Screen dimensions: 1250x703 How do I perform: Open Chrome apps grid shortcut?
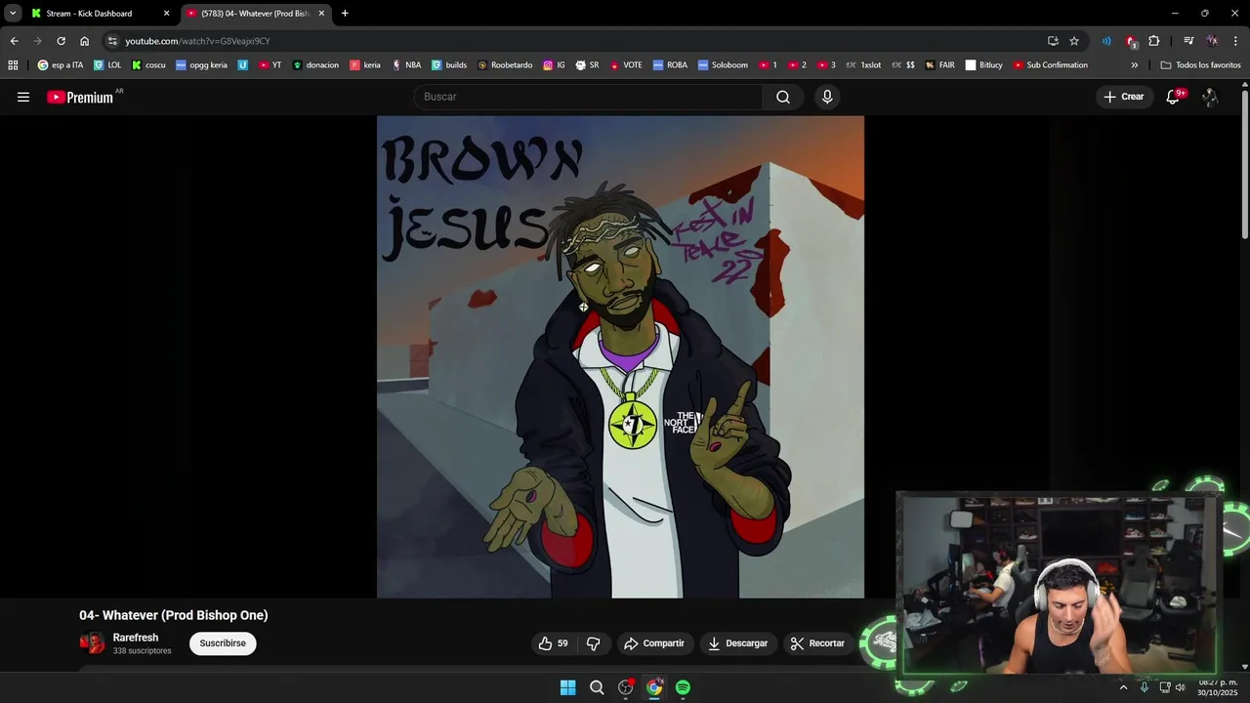[x=13, y=65]
